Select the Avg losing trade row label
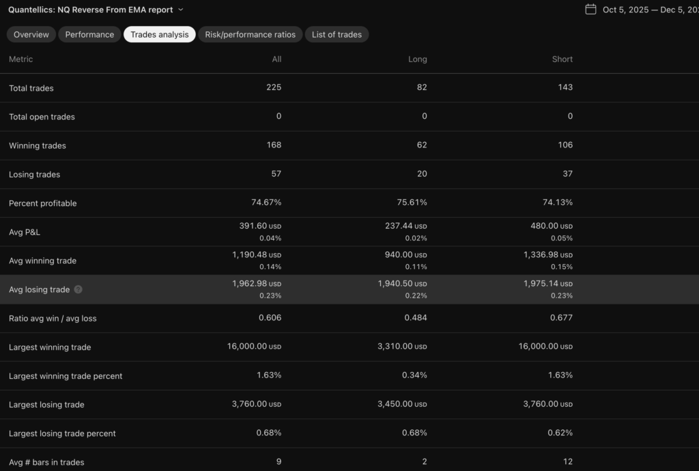699x471 pixels. 39,289
